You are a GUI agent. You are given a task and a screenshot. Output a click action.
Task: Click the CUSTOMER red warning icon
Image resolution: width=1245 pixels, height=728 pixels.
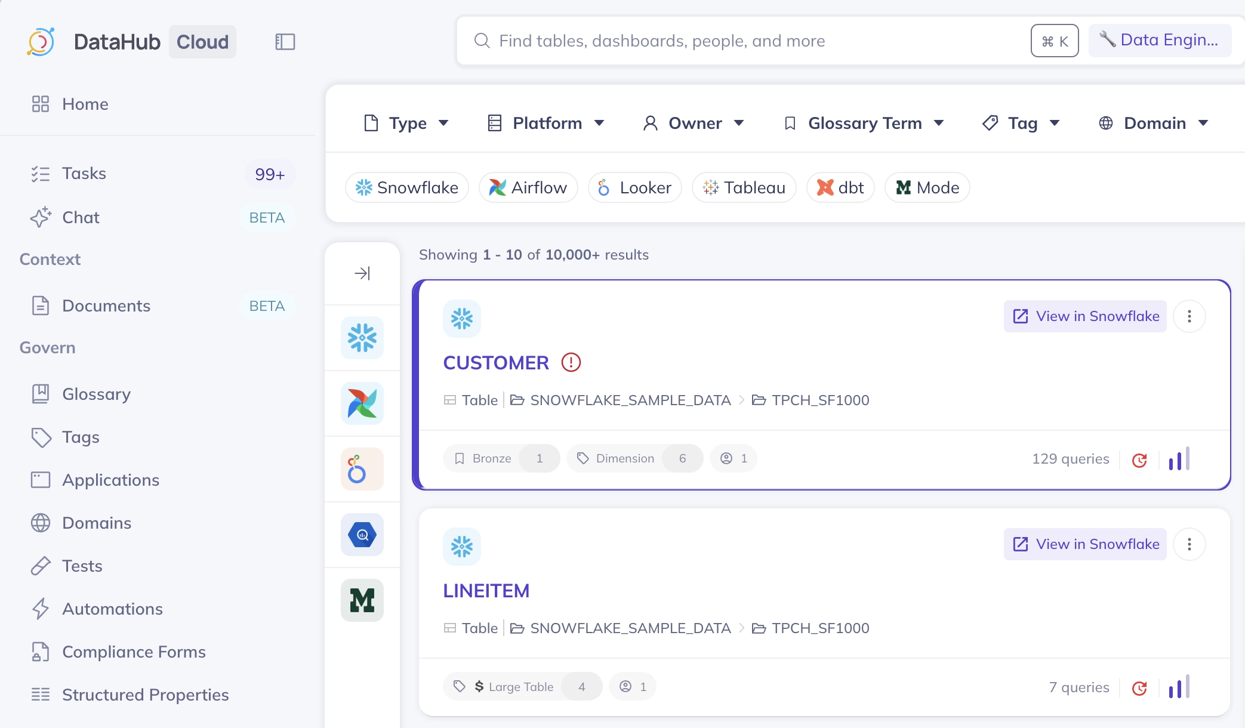click(571, 362)
